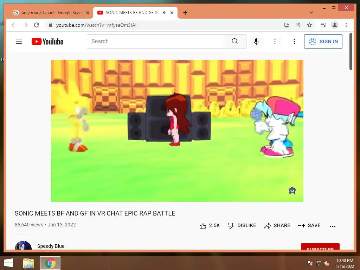360x270 pixels.
Task: Open the taskbar clock and date
Action: [x=345, y=263]
